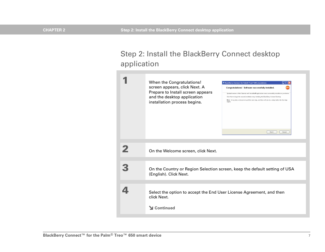The width and height of the screenshot is (325, 252).
Task: Click Cancel in the installer dialog
Action: click(284, 132)
